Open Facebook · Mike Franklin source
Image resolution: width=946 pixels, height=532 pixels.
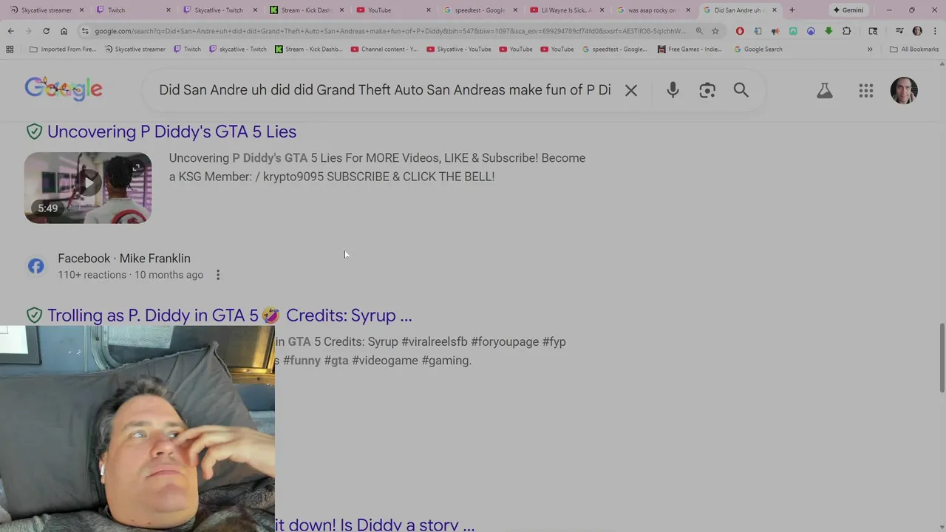coord(124,259)
